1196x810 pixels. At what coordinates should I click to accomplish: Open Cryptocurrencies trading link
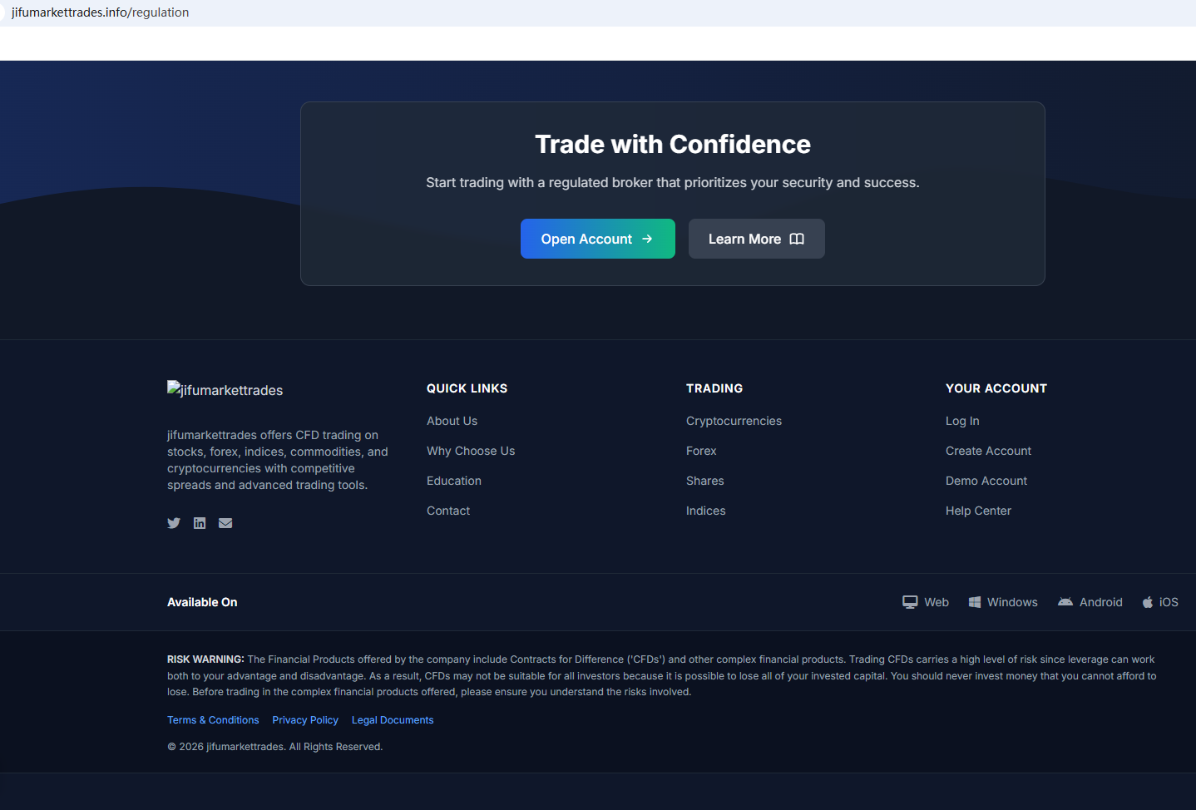[734, 421]
